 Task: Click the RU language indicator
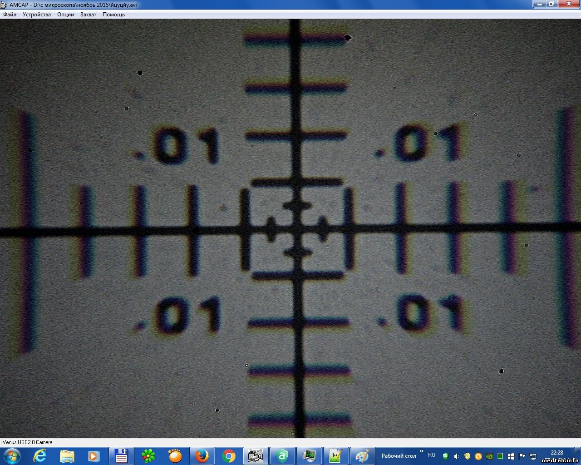tap(432, 455)
